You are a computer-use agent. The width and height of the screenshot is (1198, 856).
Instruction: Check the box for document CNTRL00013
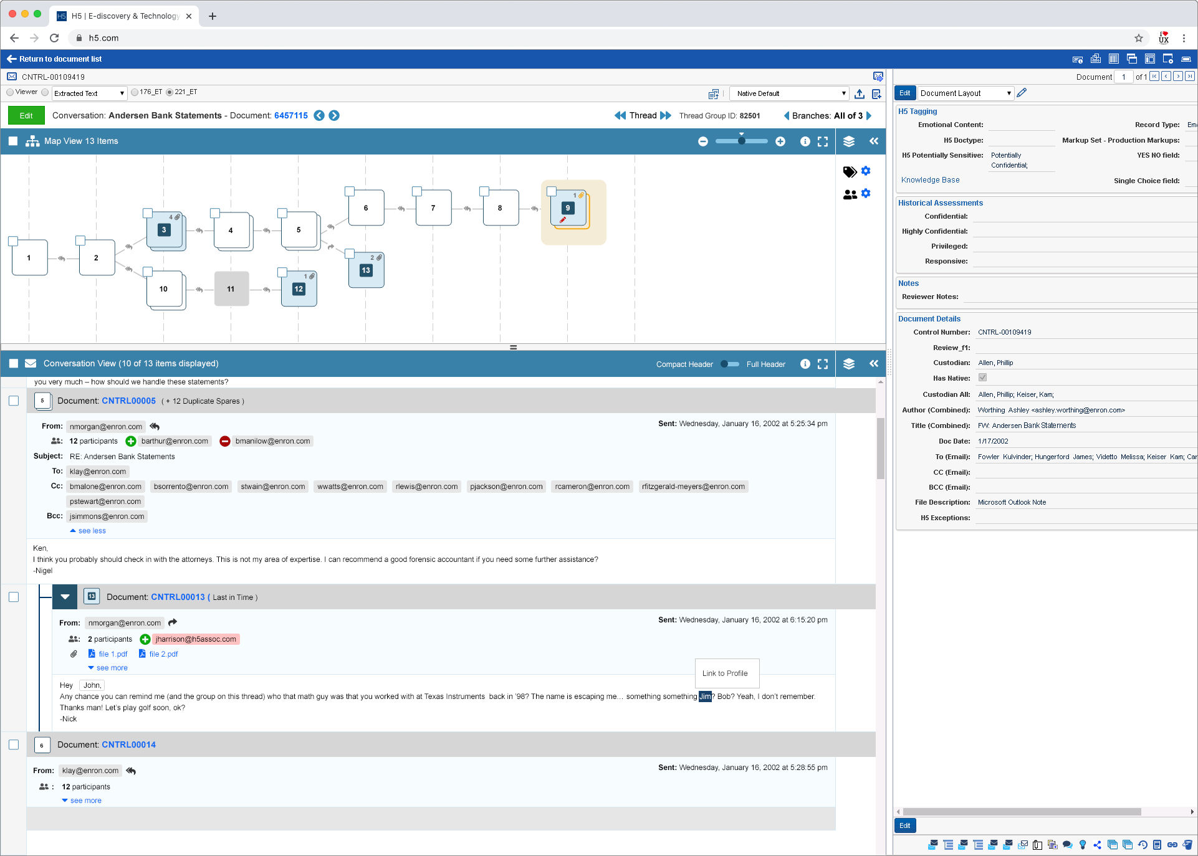(14, 597)
